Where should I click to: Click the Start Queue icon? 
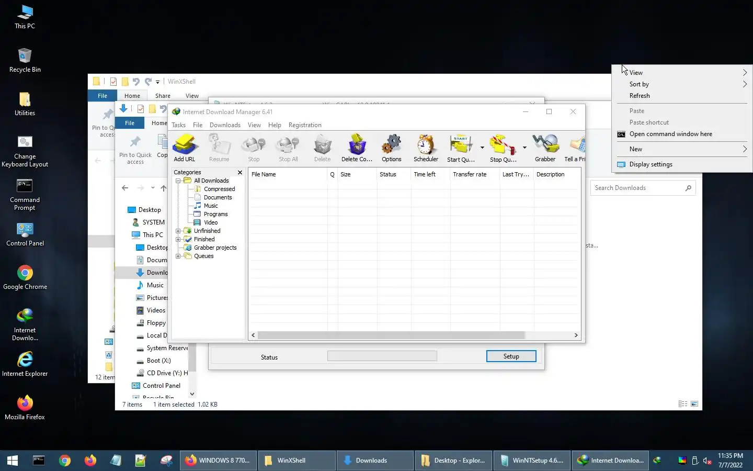(461, 148)
